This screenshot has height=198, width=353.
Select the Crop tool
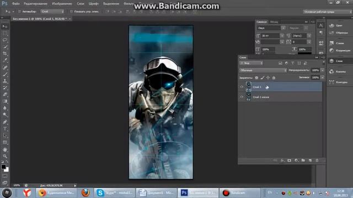click(5, 54)
